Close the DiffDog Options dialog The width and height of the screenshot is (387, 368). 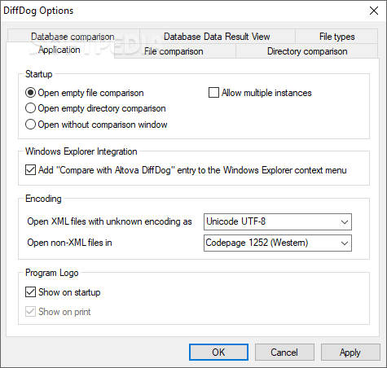pos(374,11)
